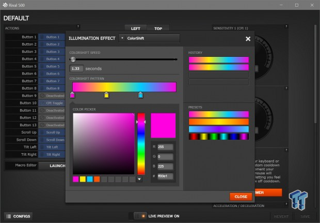Click the orange CLOSE button

point(241,197)
